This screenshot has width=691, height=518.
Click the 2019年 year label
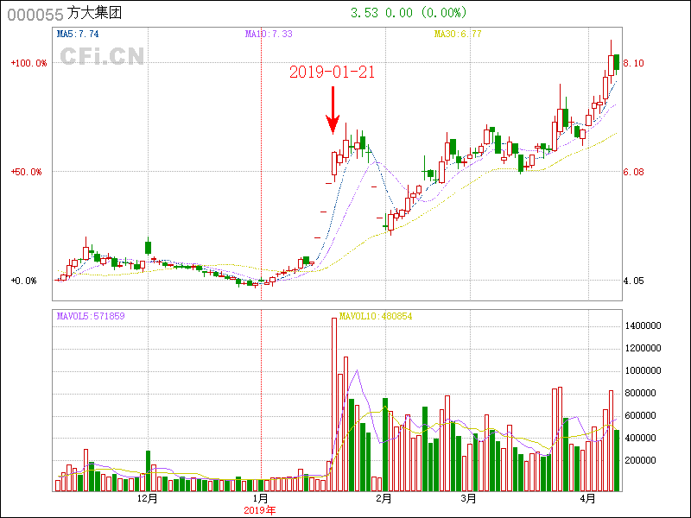click(259, 510)
